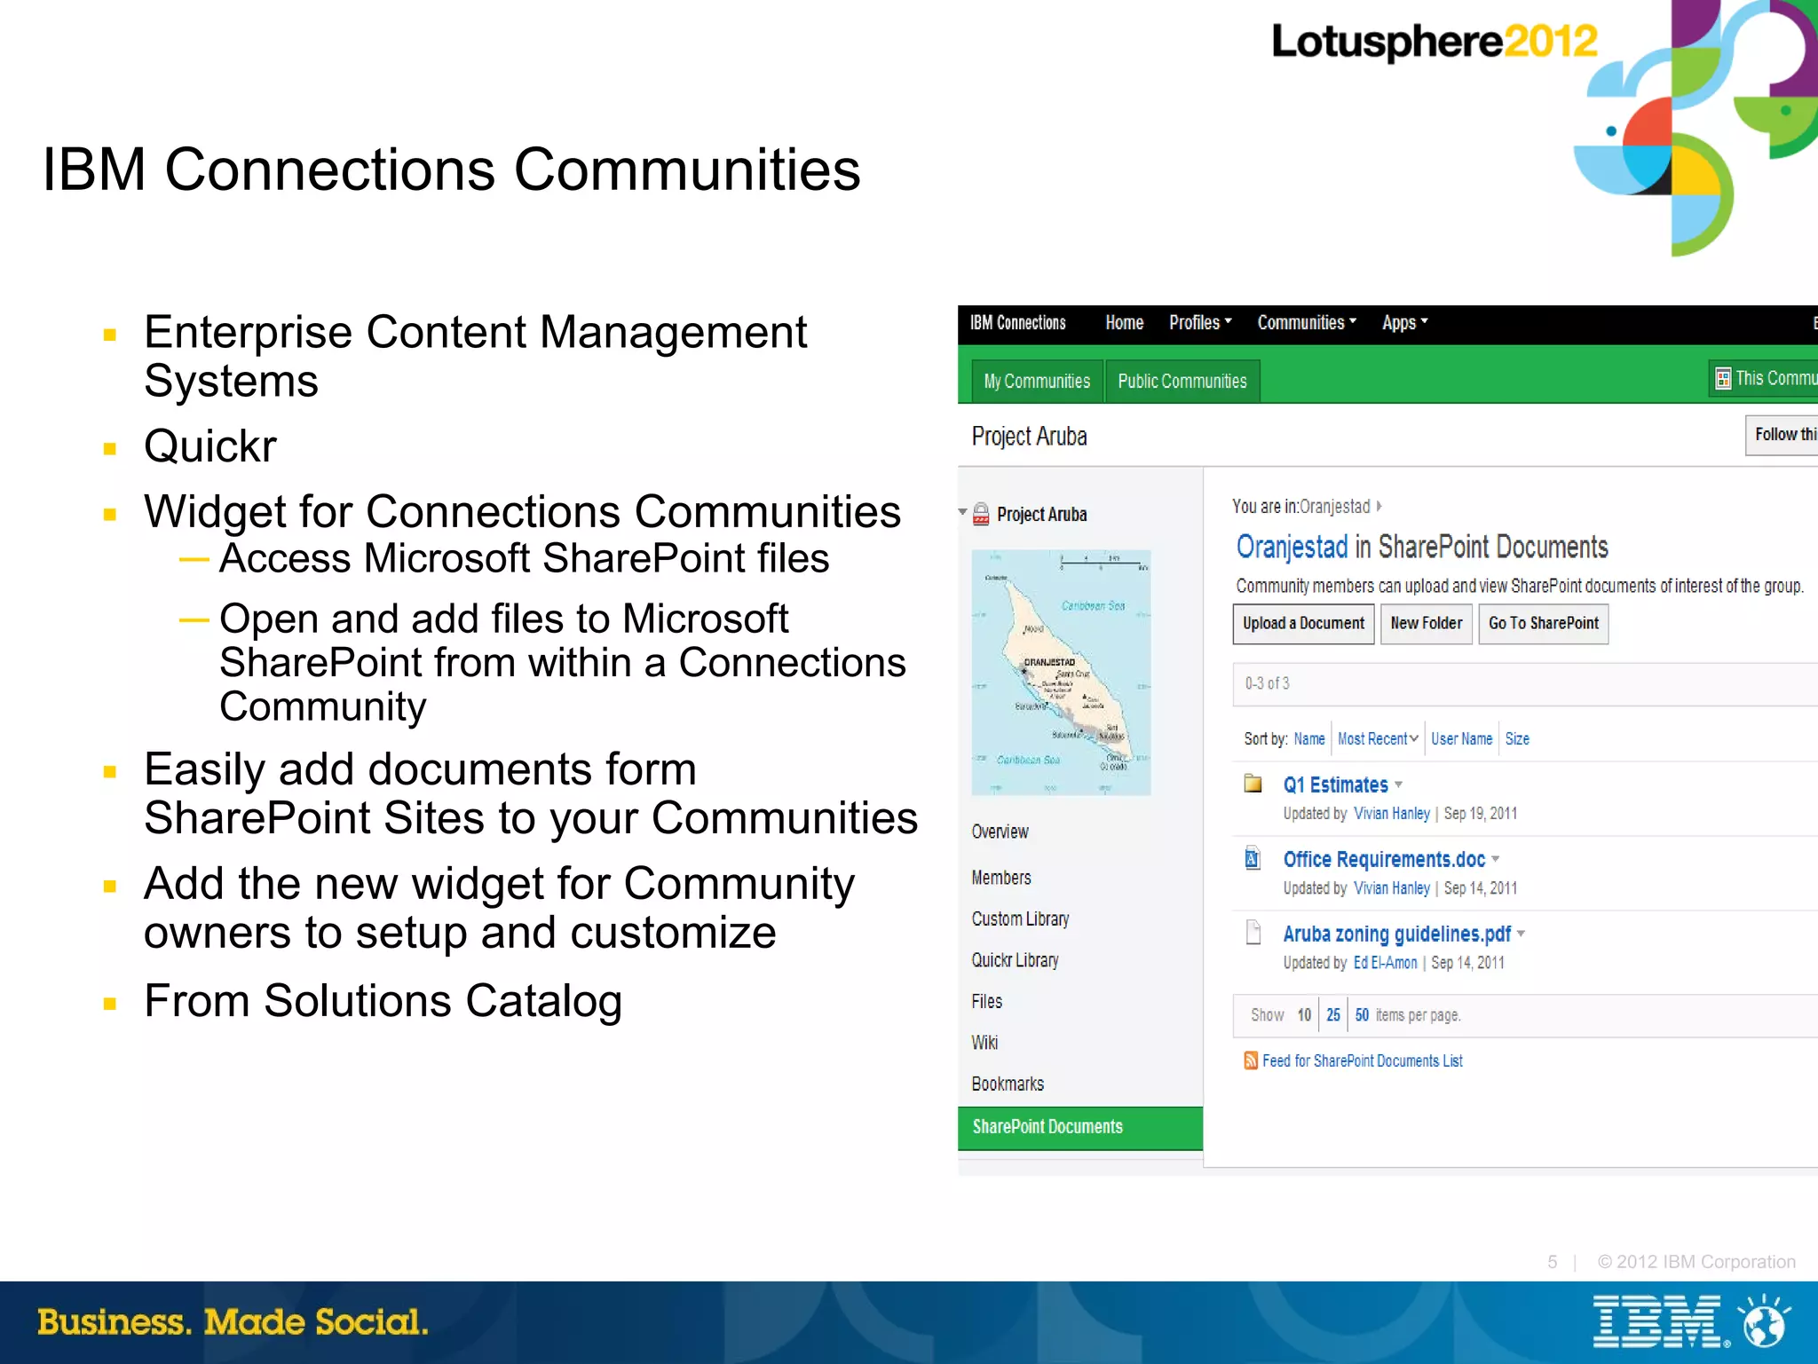Image resolution: width=1818 pixels, height=1364 pixels.
Task: Click the Project Aruba lock icon in sidebar
Action: [981, 514]
